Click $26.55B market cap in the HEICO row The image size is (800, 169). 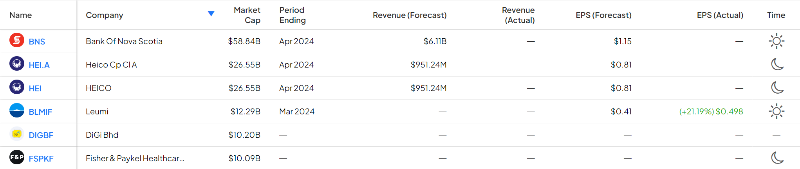pos(244,88)
